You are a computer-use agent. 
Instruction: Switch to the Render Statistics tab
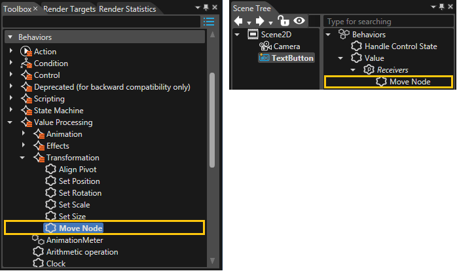pyautogui.click(x=128, y=9)
